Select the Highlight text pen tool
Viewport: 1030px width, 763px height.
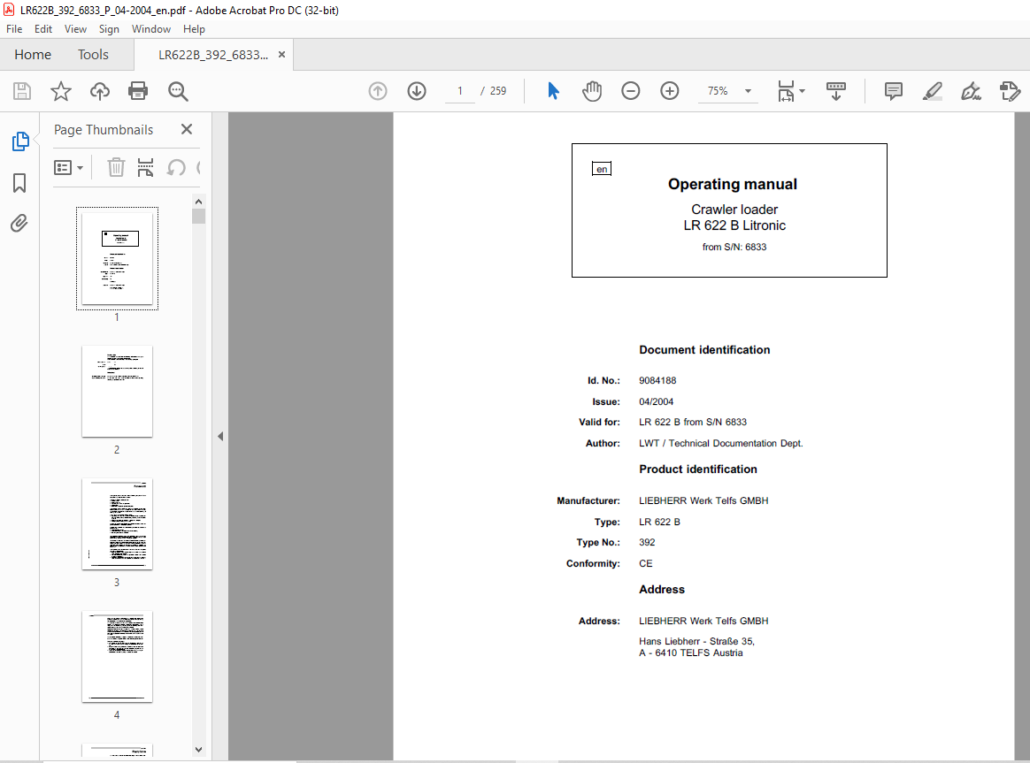pyautogui.click(x=932, y=91)
